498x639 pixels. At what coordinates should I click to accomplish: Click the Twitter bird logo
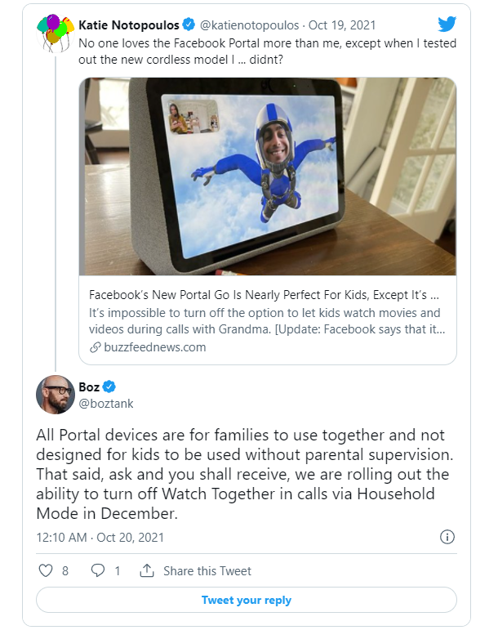coord(447,25)
